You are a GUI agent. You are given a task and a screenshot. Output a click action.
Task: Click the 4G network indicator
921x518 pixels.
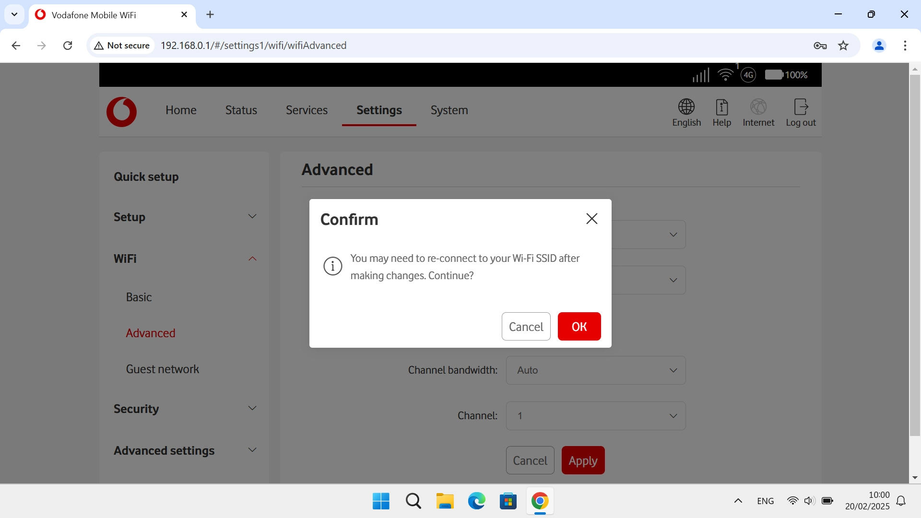748,75
